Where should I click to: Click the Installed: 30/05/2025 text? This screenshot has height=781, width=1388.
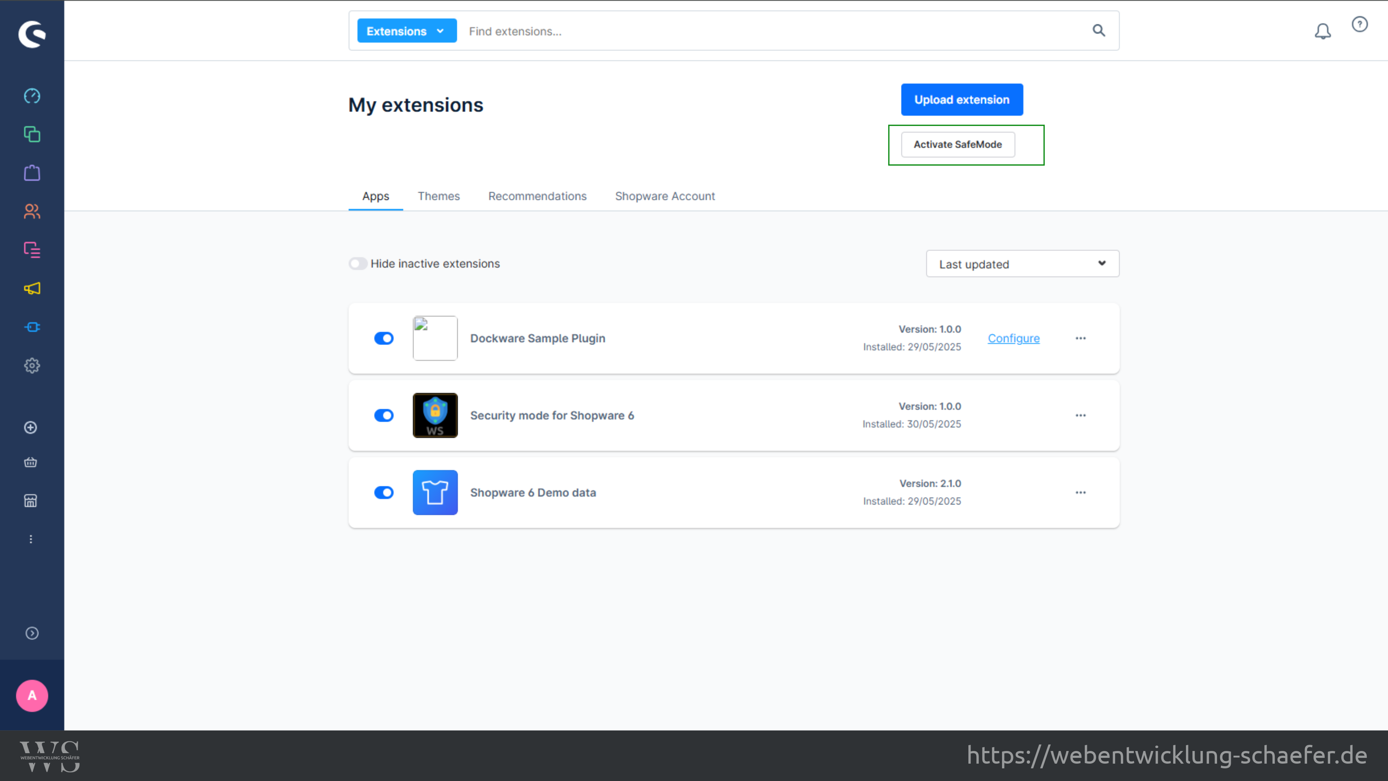[912, 424]
